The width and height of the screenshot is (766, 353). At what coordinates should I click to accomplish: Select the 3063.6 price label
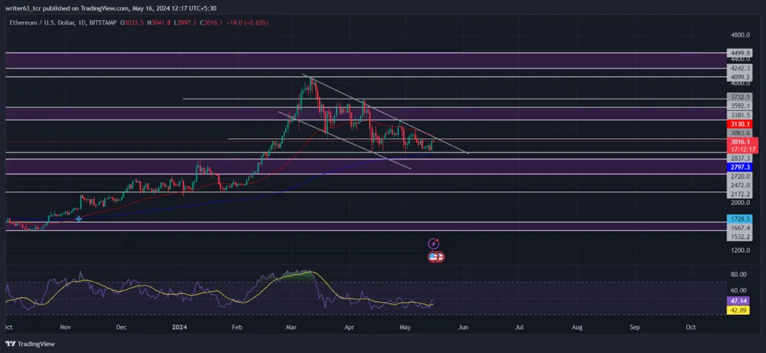click(x=738, y=133)
